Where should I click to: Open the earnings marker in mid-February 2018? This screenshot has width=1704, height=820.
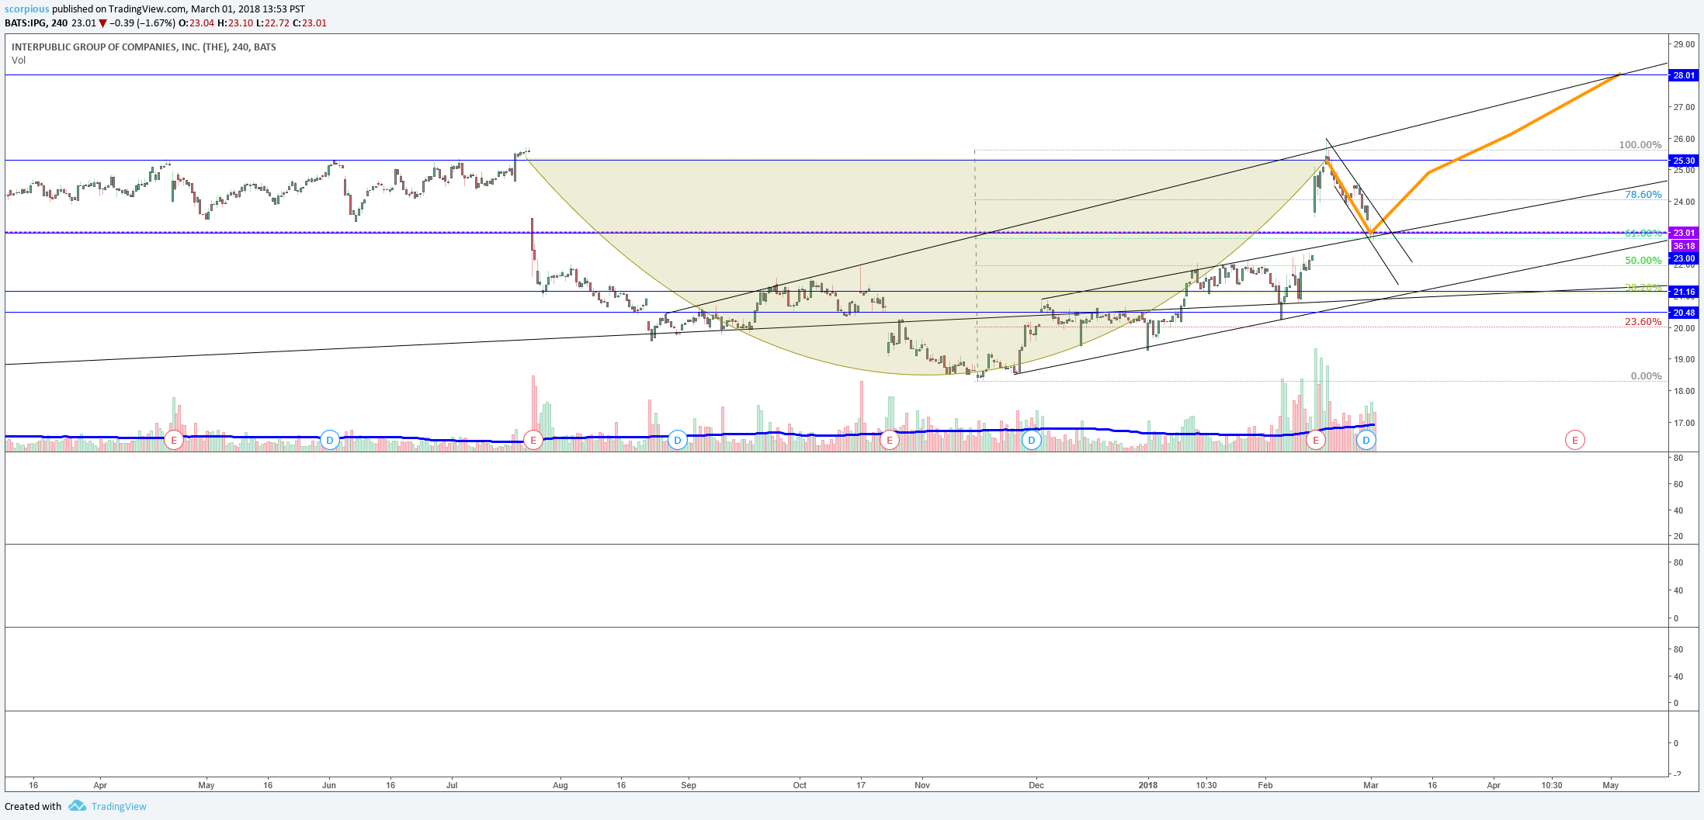point(1316,441)
